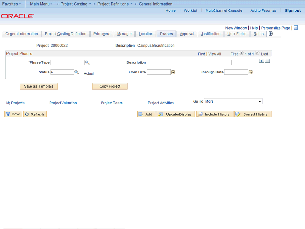Open the Location tab
Screen dimensions: 305x229
[145, 34]
